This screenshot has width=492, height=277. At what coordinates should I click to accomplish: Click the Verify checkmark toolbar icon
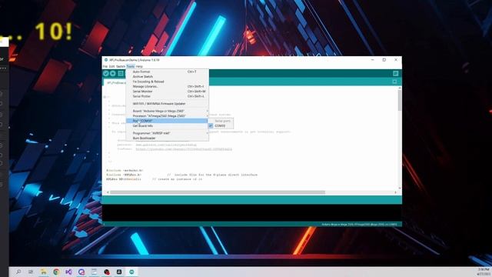[106, 74]
